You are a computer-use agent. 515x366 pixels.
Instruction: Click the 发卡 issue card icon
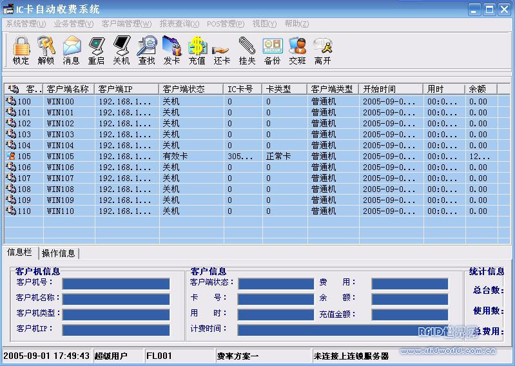pos(171,46)
